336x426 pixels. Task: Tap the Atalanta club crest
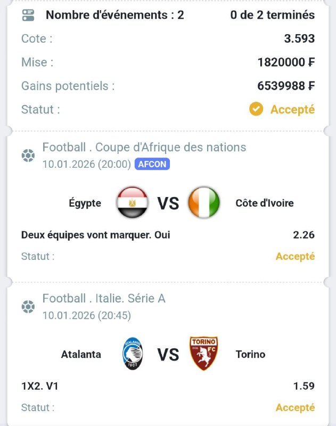(132, 354)
